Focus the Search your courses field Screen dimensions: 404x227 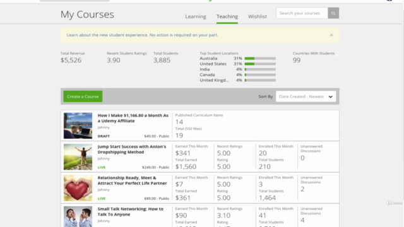point(302,13)
